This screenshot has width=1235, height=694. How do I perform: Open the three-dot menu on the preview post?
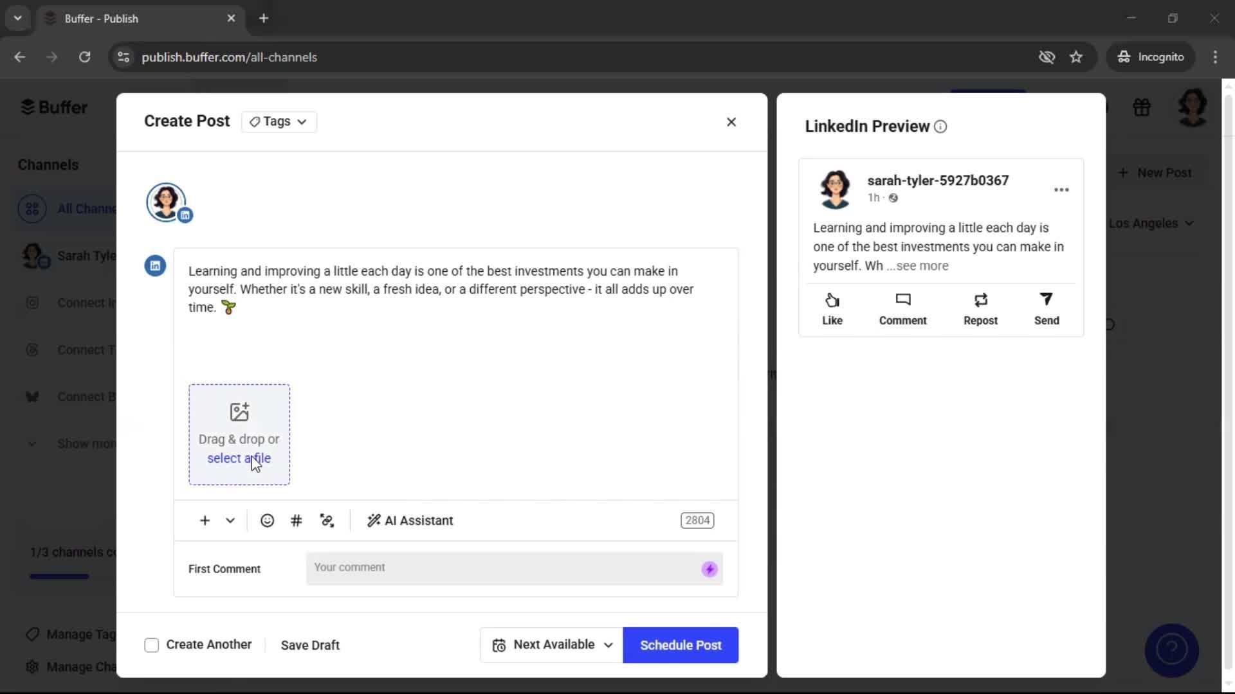(1061, 190)
